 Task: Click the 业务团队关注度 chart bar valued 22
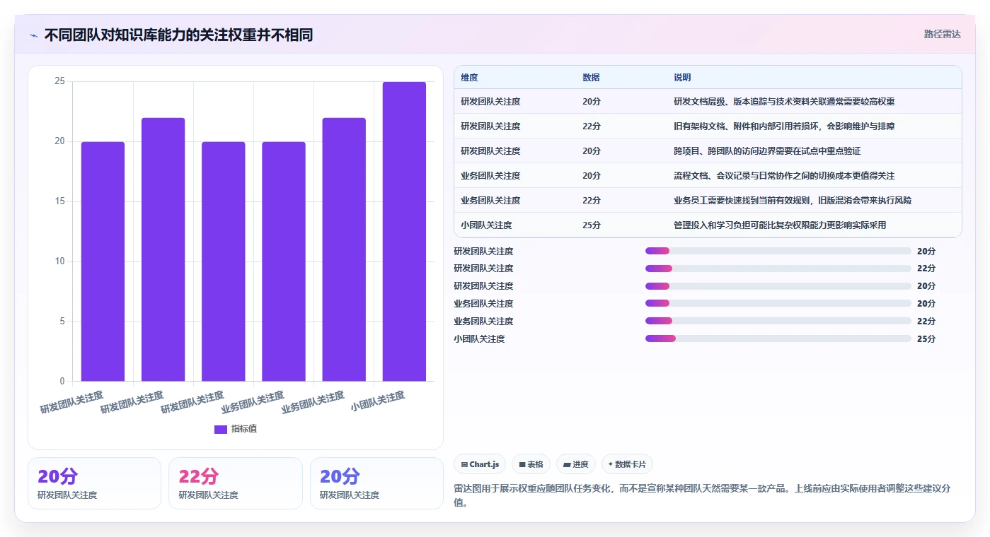coord(344,249)
